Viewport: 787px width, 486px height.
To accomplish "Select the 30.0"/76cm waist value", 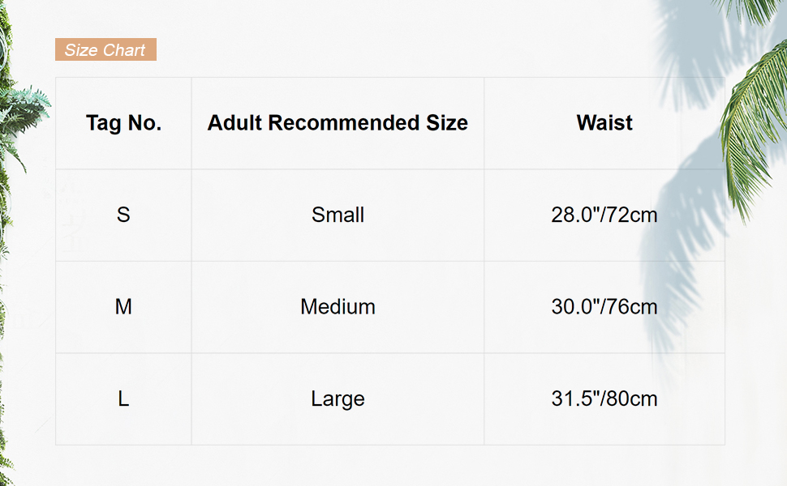I will 604,307.
